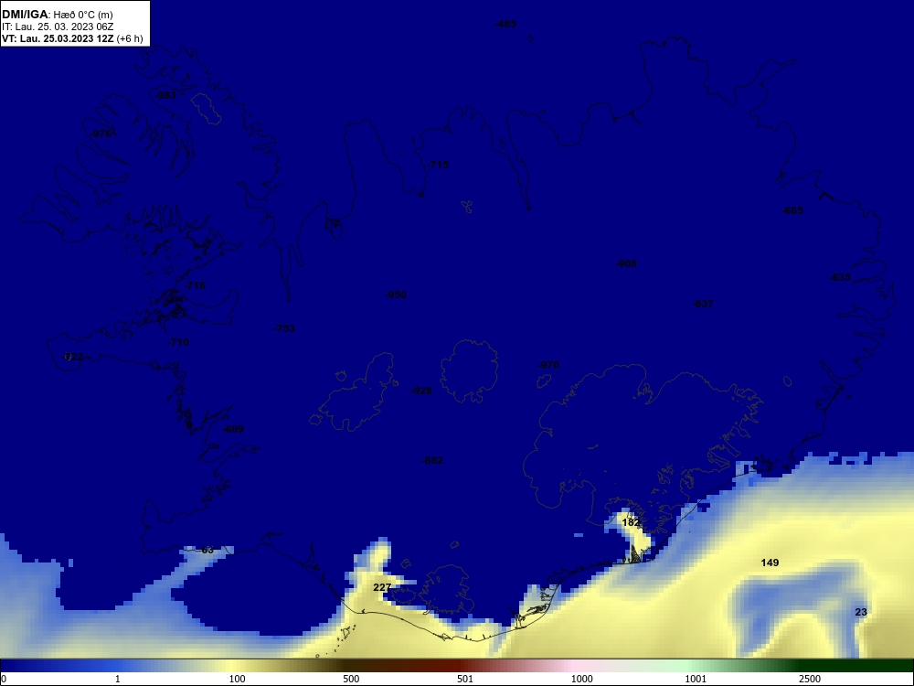This screenshot has height=686, width=914.
Task: Click the '23' value in the southeast
Action: click(x=861, y=612)
